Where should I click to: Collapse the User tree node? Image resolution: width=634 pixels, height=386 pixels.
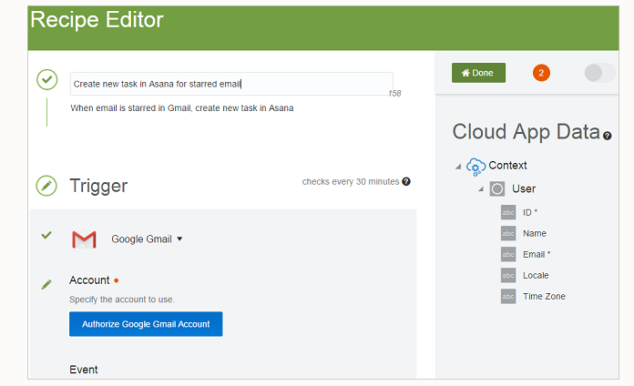tap(480, 189)
